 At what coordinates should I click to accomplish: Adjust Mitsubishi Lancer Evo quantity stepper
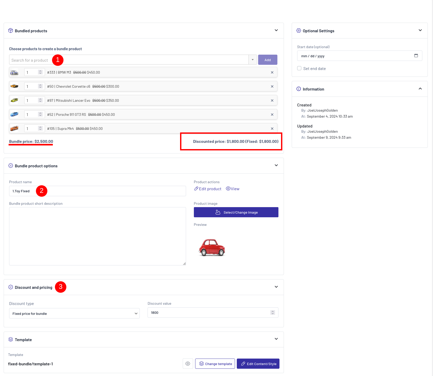click(40, 100)
